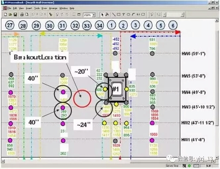Click the circled column number 6 button
This screenshot has height=169, width=220.
172,25
